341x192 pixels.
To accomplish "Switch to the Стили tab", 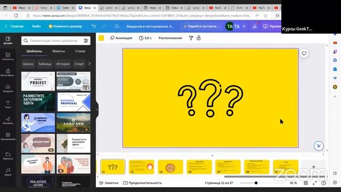I will (80, 51).
